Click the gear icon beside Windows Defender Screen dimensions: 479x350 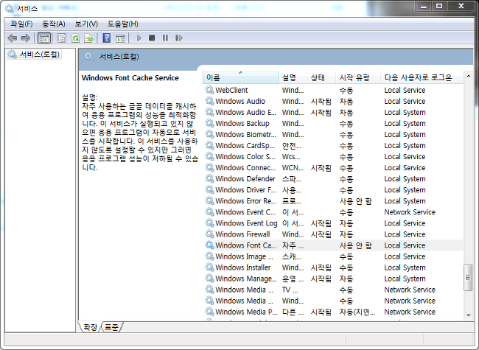[209, 178]
